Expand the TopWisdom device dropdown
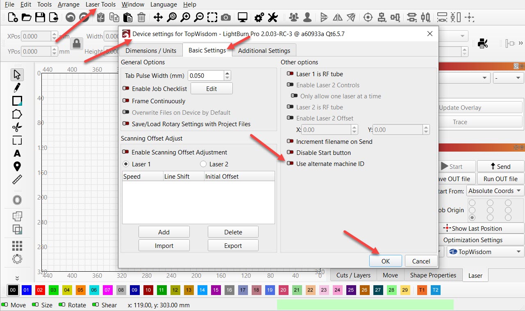The height and width of the screenshot is (311, 525). click(485, 252)
